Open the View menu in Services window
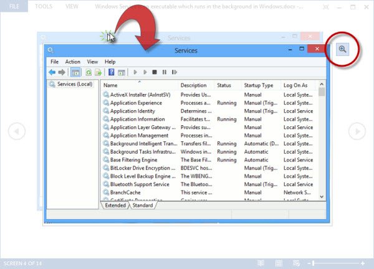The image size is (374, 269). click(x=92, y=62)
